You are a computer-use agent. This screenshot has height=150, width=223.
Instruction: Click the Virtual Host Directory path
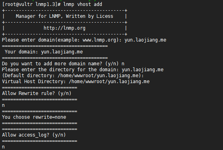pyautogui.click(x=109, y=82)
